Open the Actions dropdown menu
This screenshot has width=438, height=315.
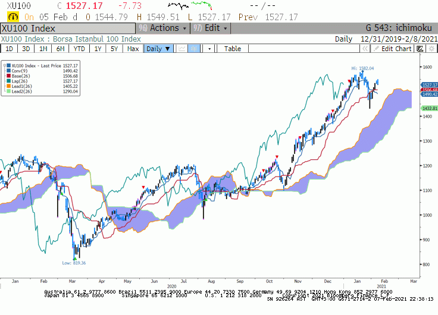pyautogui.click(x=163, y=28)
